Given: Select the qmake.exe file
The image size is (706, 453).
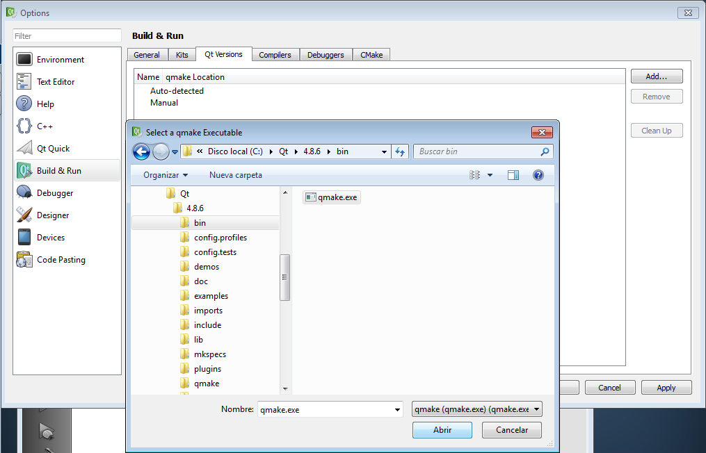Looking at the screenshot, I should coord(332,197).
